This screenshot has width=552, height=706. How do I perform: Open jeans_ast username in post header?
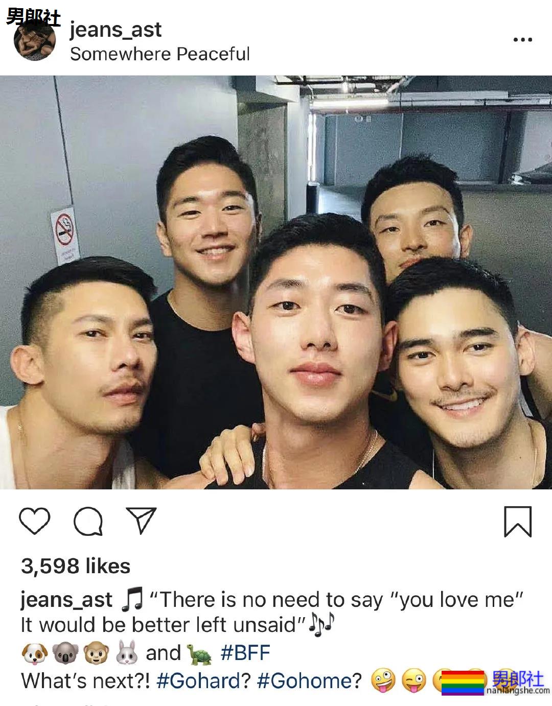coord(116,30)
